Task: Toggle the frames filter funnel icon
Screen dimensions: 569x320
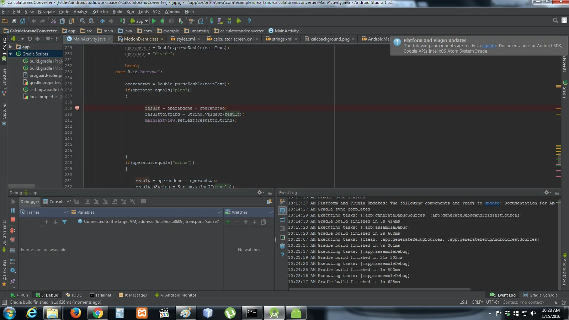Action: [64, 222]
